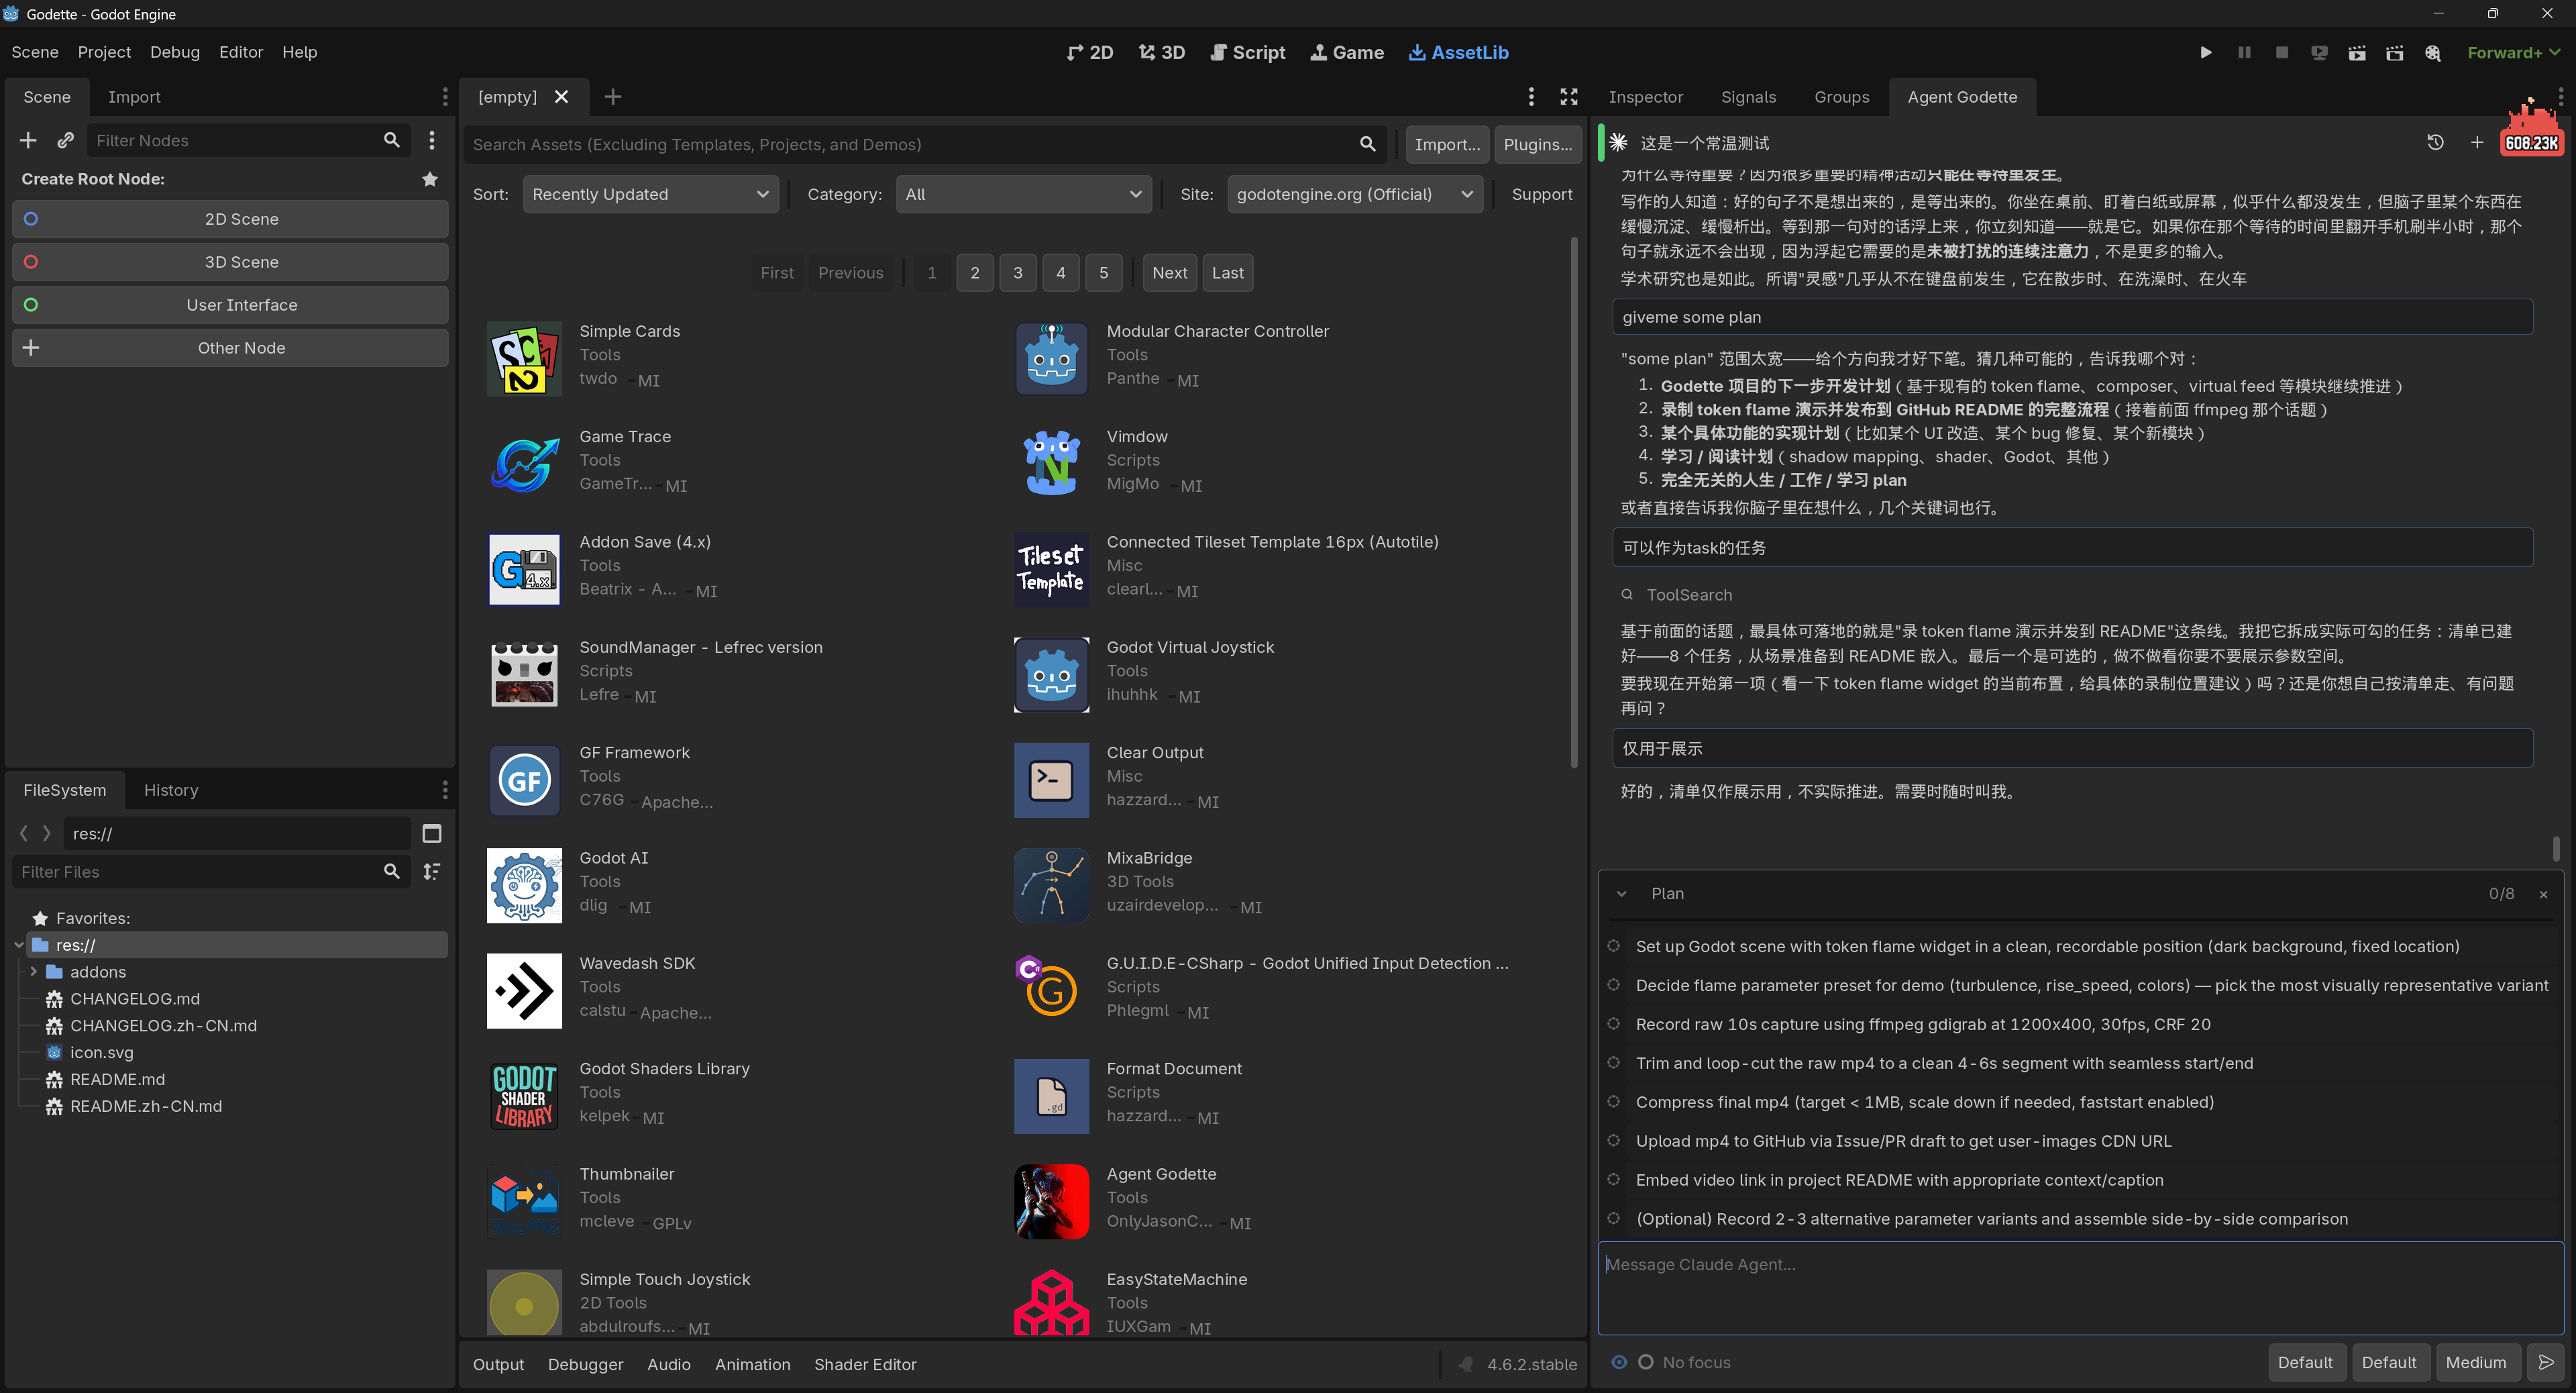Add a new scene tab with plus

click(613, 97)
